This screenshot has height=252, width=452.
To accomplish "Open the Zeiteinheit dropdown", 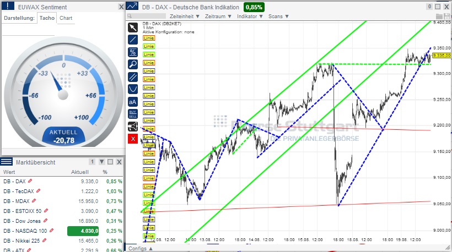I will pos(185,17).
